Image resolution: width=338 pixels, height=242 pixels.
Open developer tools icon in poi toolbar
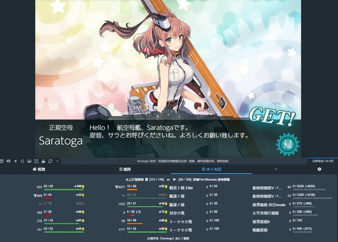[x=2, y=161]
